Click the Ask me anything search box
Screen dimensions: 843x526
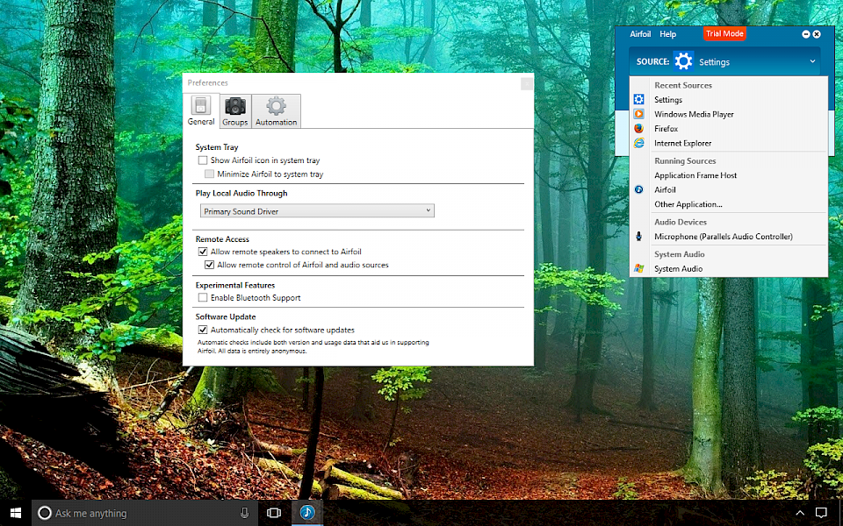tap(144, 513)
